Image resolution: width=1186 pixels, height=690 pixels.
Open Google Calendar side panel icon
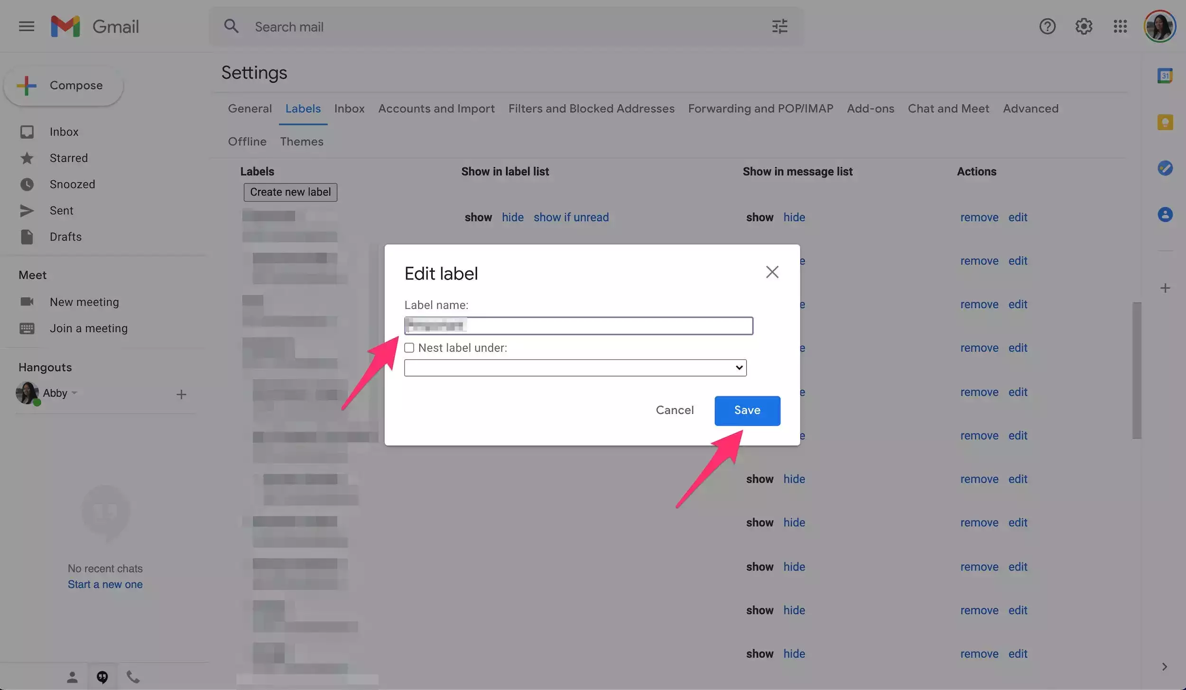click(1165, 76)
